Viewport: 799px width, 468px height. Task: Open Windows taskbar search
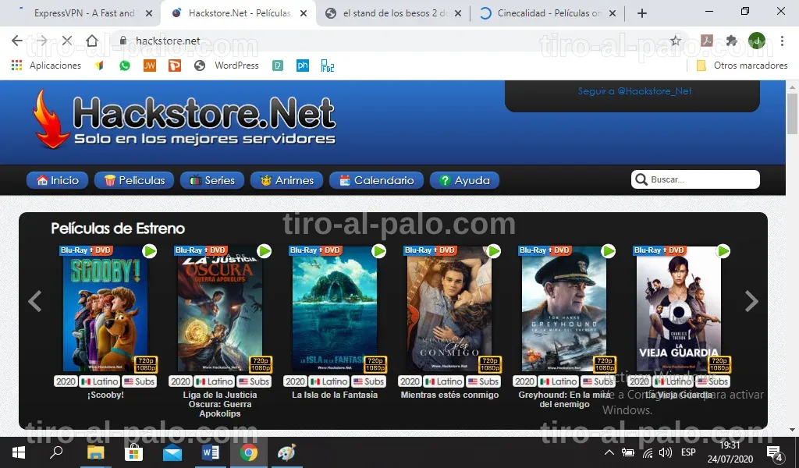56,452
